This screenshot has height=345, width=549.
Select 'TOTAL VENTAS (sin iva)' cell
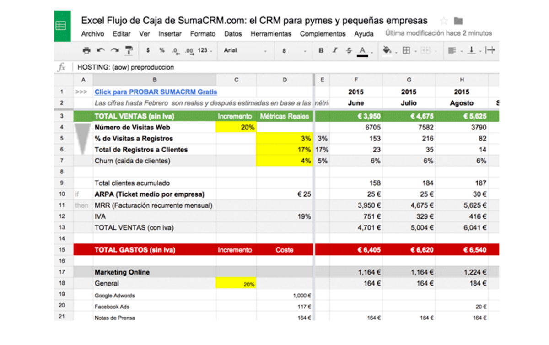[x=155, y=116]
